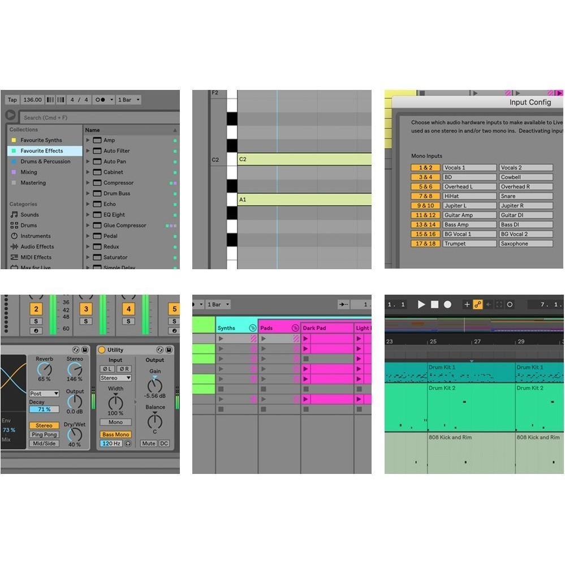Click Bass Mono audition headphone icon
Screen dimensions: 565x565
pos(128,444)
